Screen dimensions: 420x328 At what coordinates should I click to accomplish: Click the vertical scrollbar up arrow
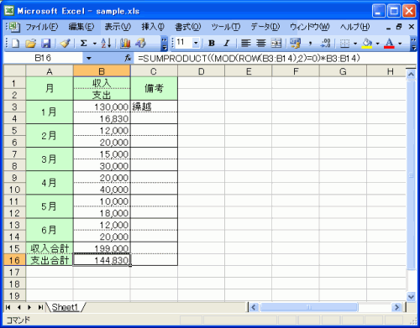click(411, 75)
